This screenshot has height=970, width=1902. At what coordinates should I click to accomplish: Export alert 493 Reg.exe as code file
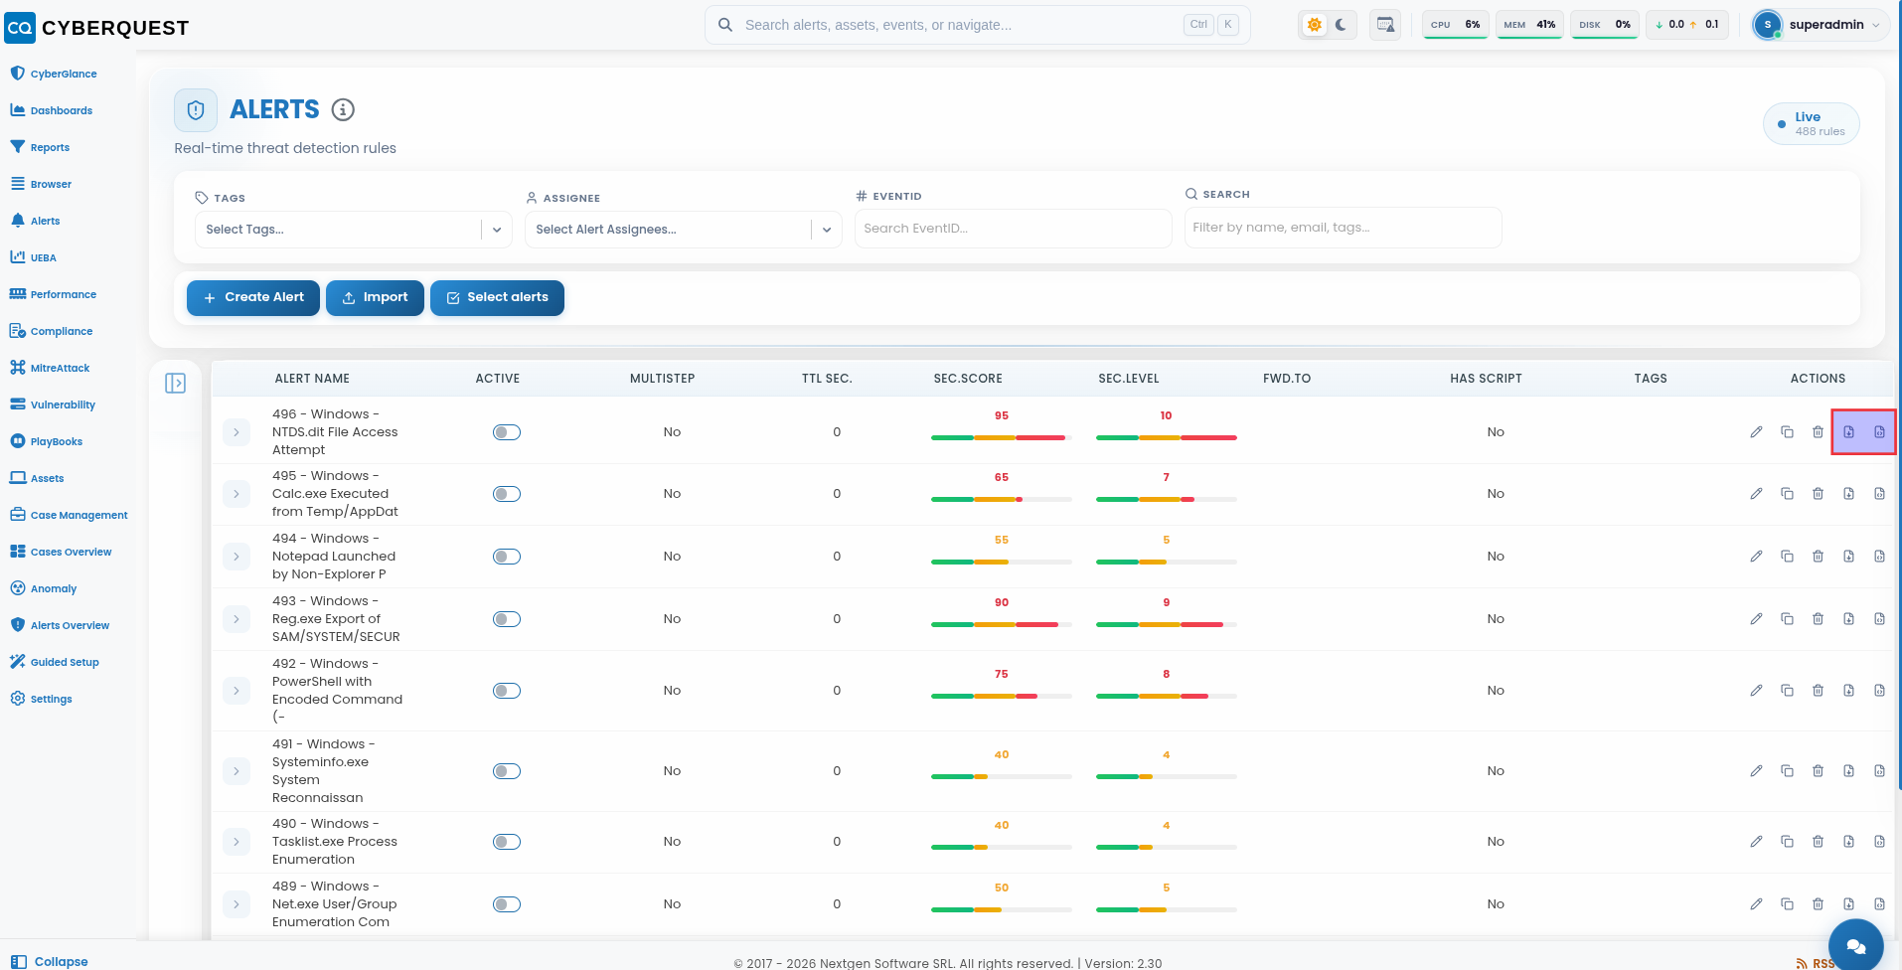click(x=1880, y=619)
